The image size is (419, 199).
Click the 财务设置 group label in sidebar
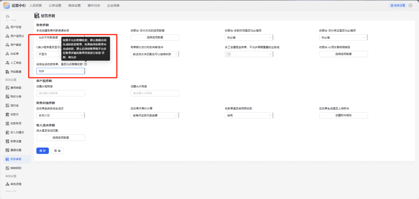click(11, 80)
